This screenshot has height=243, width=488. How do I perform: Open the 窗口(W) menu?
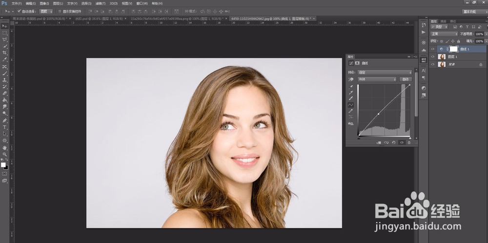tap(142, 3)
